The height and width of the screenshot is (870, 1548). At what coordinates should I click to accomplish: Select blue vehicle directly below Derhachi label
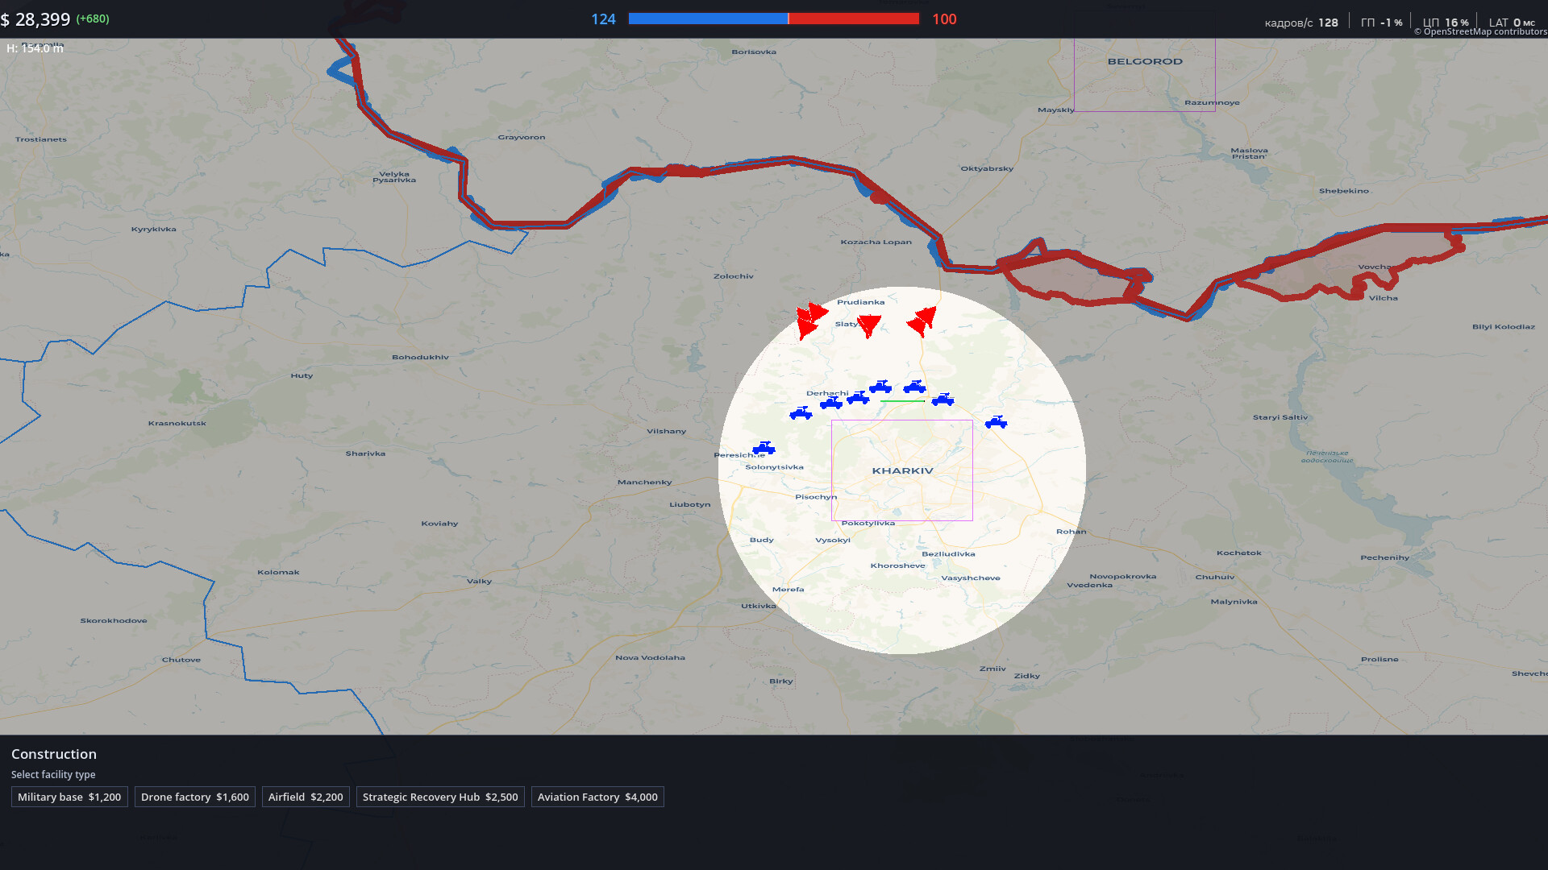[831, 403]
